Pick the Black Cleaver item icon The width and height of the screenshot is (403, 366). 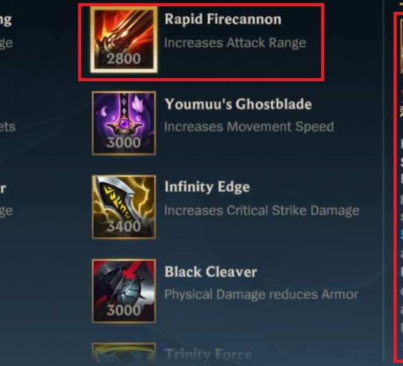[x=124, y=291]
